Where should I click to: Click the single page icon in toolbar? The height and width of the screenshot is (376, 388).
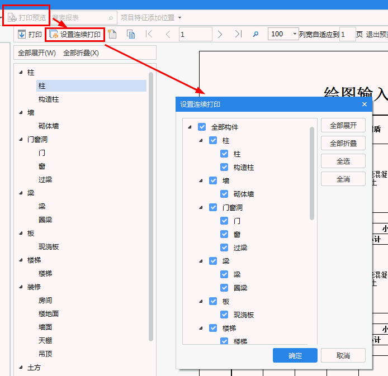tap(112, 35)
